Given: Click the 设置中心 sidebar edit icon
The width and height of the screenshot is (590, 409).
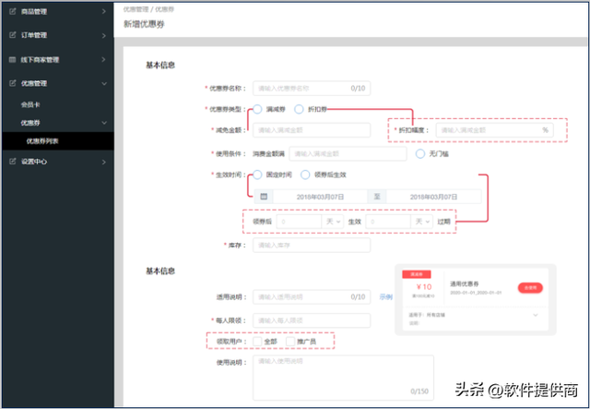Looking at the screenshot, I should [12, 162].
